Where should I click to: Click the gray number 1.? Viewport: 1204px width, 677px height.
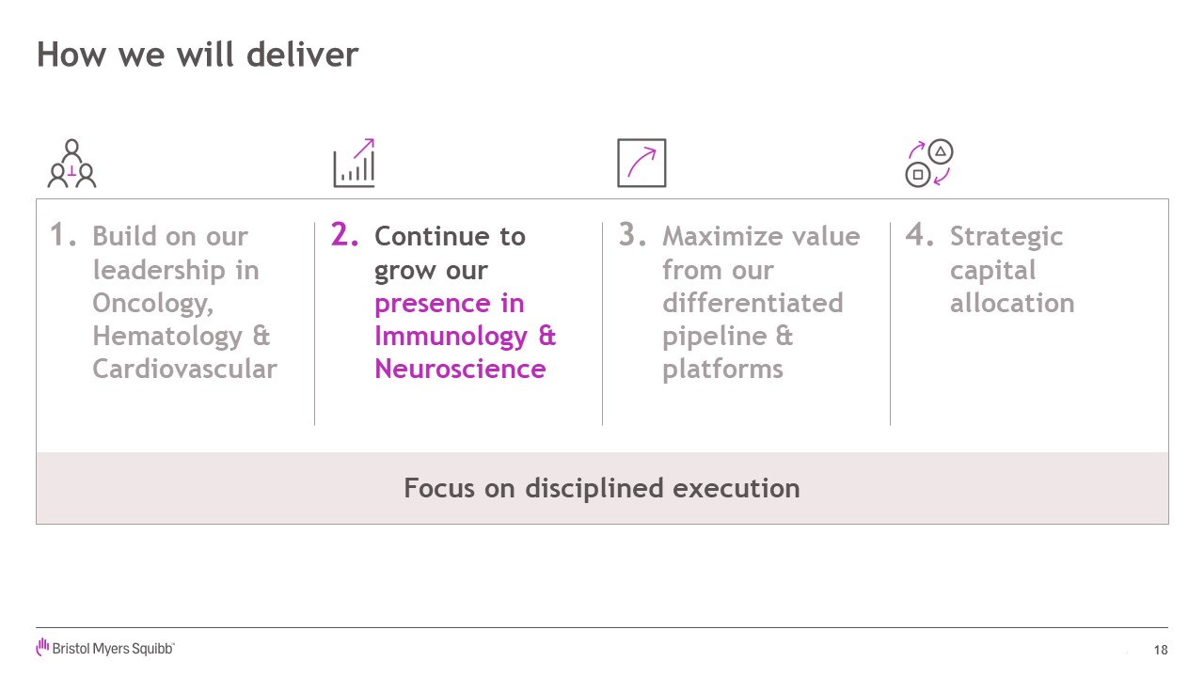pyautogui.click(x=63, y=235)
